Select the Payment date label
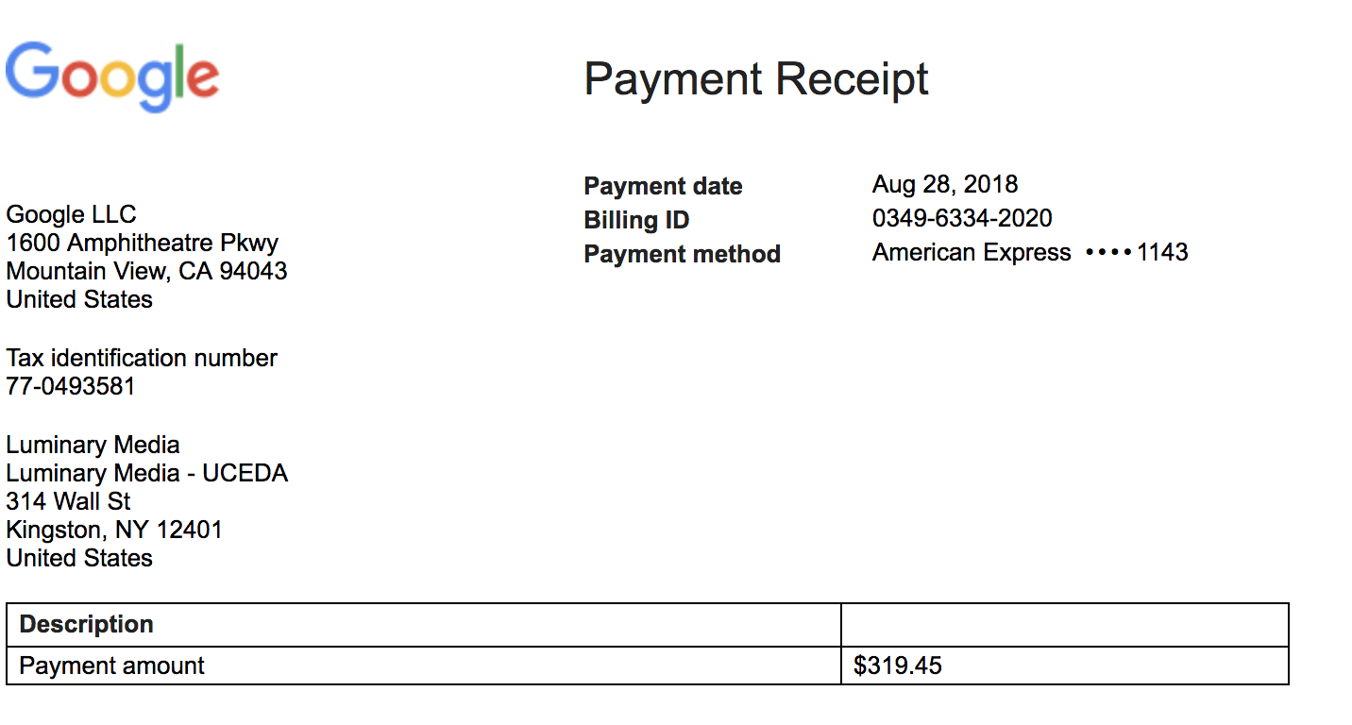The height and width of the screenshot is (725, 1352). 663,186
